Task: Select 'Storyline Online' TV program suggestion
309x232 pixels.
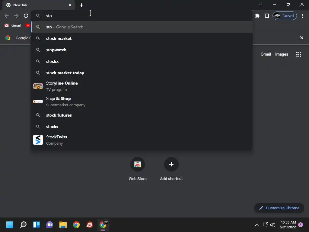Action: click(x=142, y=86)
